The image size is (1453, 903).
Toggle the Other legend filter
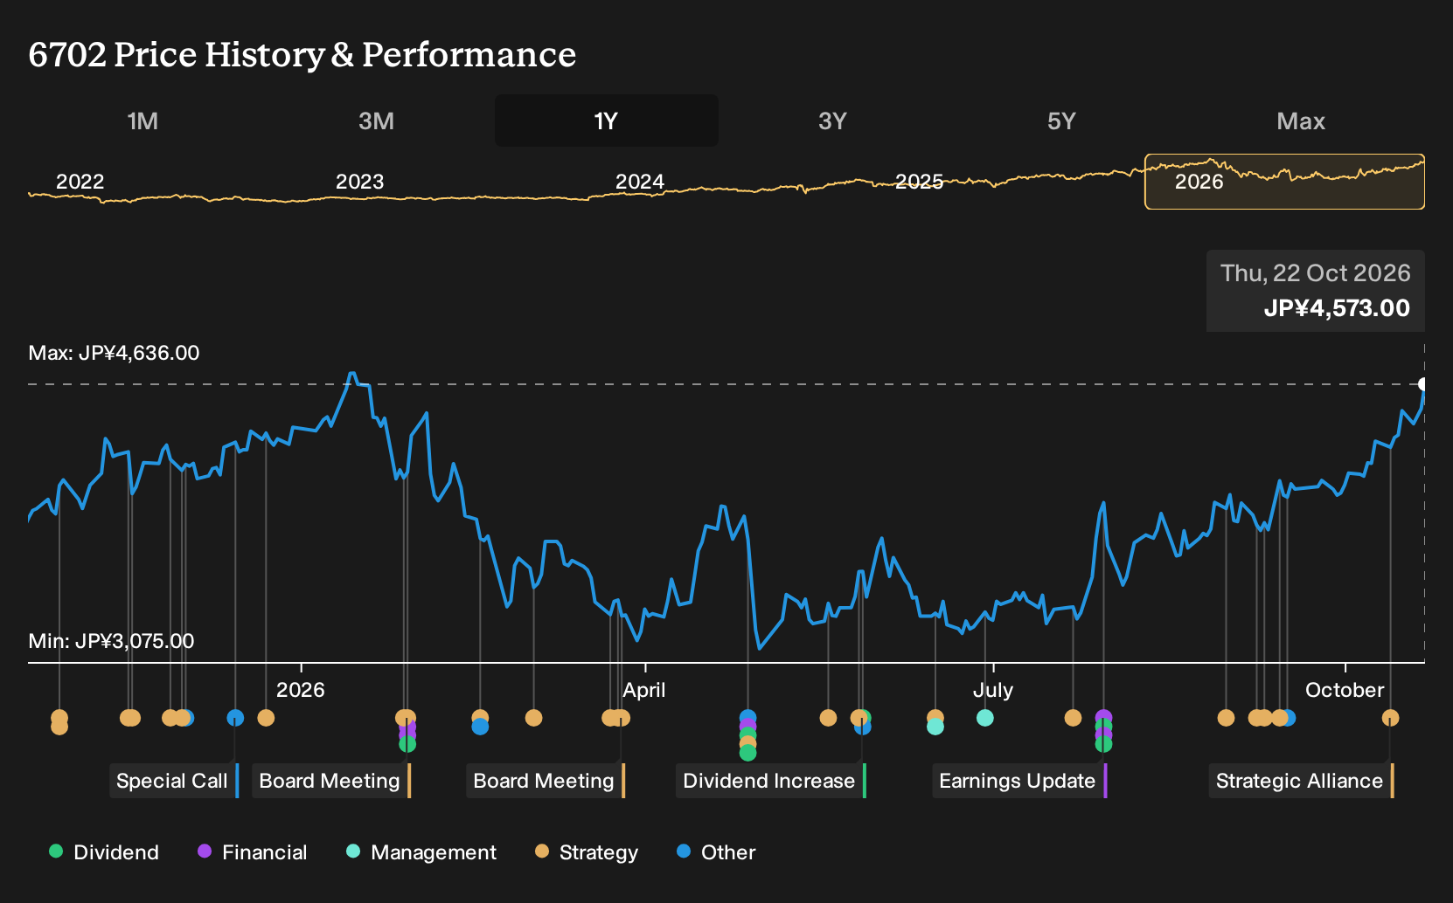(716, 852)
